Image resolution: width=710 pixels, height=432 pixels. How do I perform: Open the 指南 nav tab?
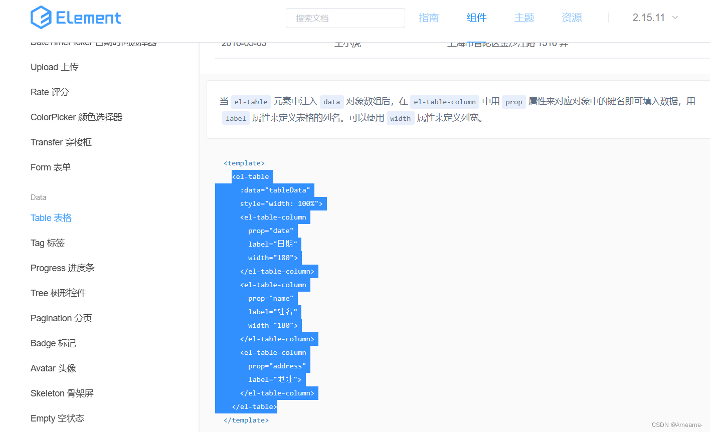coord(429,18)
